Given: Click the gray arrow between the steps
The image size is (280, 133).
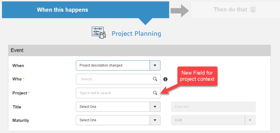Looking at the screenshot, I should tap(180, 11).
